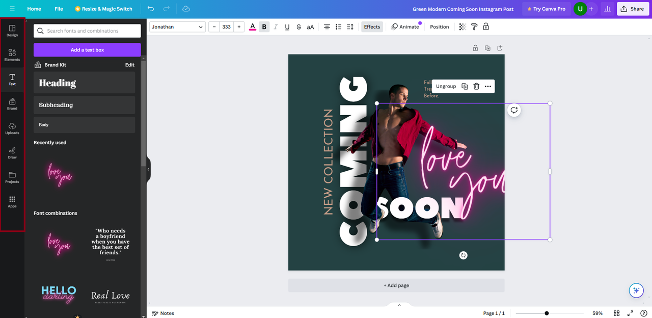Click the copy style paint roller icon
Viewport: 652px width, 318px height.
tap(474, 27)
